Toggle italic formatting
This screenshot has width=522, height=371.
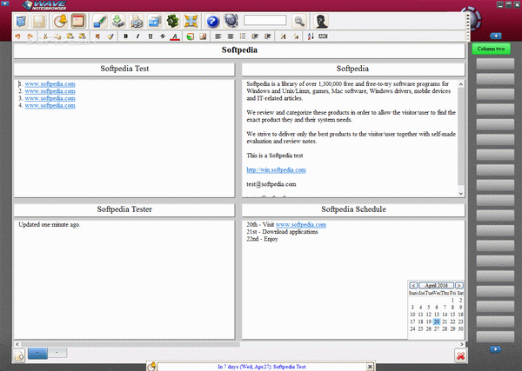(137, 36)
